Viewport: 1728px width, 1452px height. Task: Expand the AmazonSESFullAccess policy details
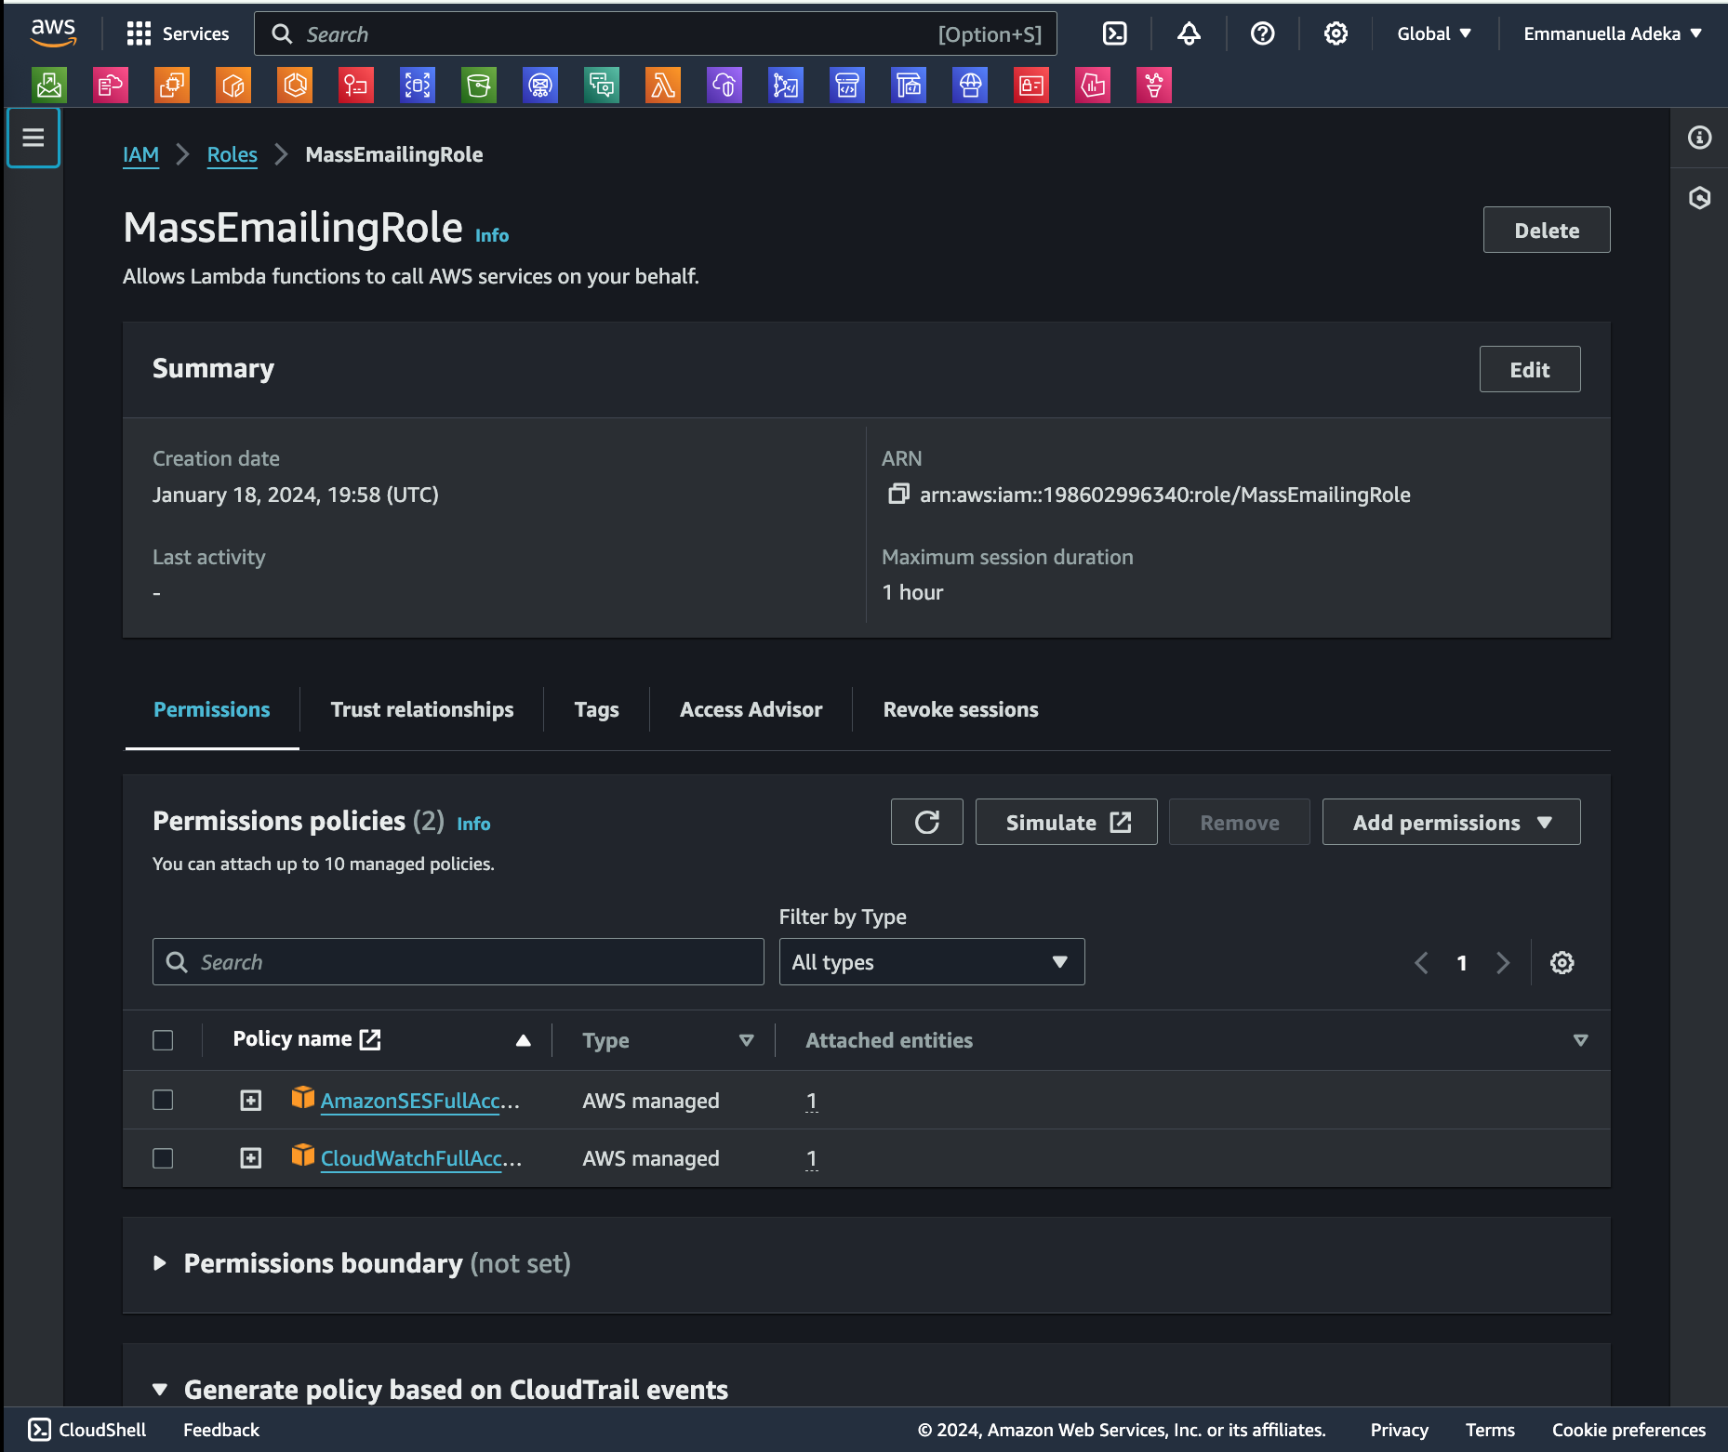(x=251, y=1100)
